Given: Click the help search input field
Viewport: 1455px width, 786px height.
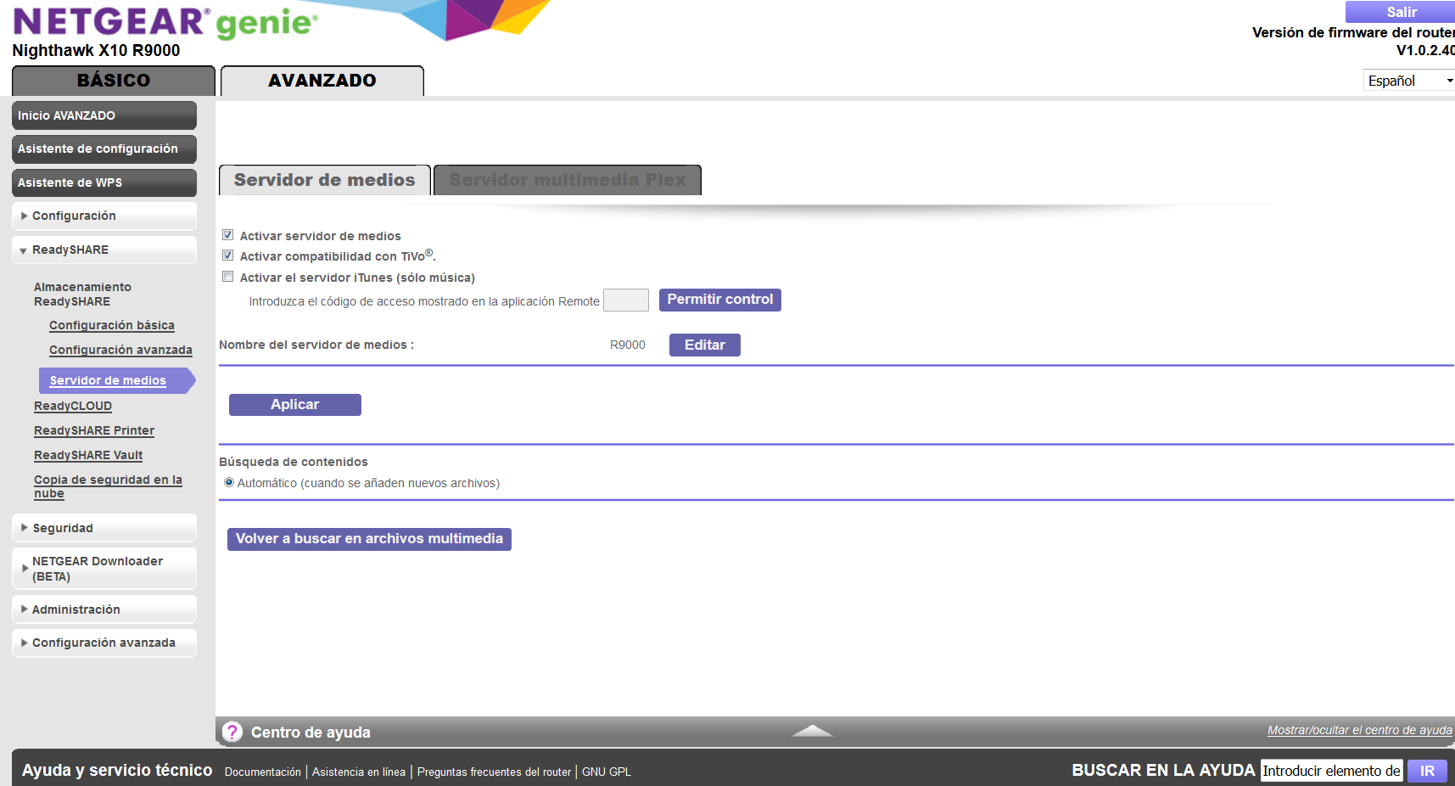Looking at the screenshot, I should tap(1332, 771).
